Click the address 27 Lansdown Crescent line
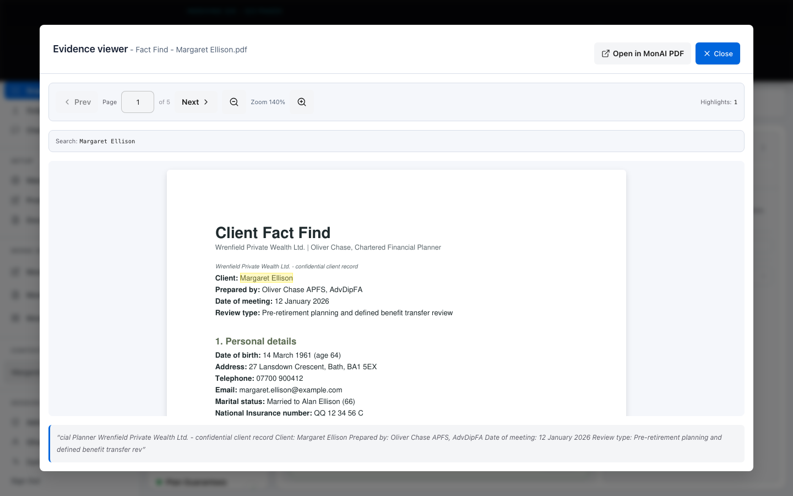Viewport: 793px width, 496px height. (296, 367)
